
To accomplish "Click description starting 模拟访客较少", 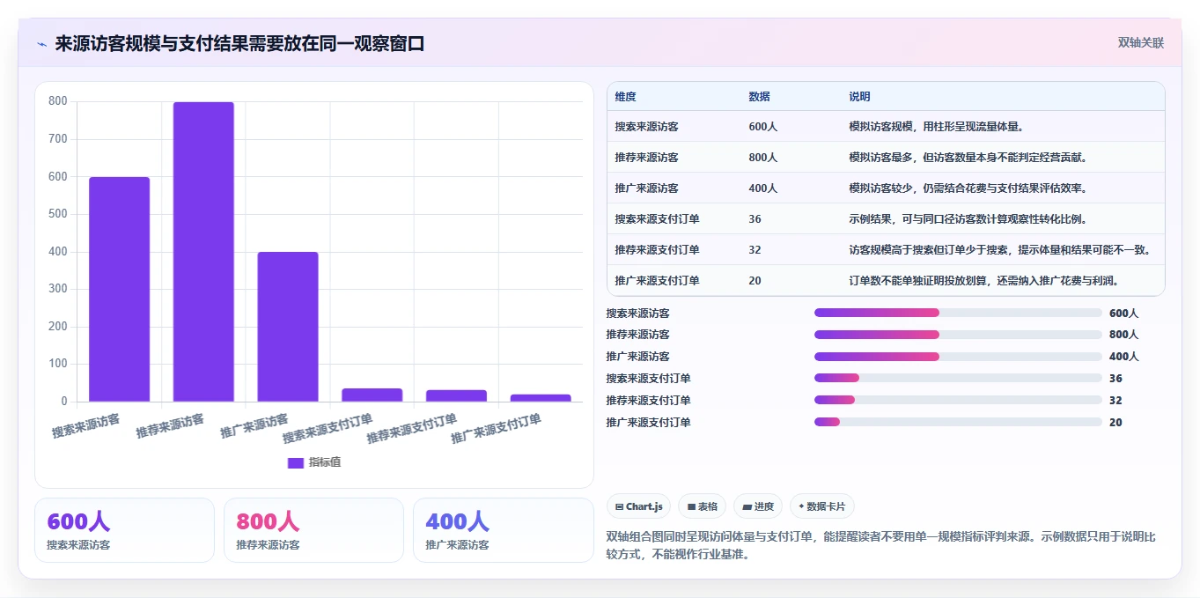I will coord(968,188).
